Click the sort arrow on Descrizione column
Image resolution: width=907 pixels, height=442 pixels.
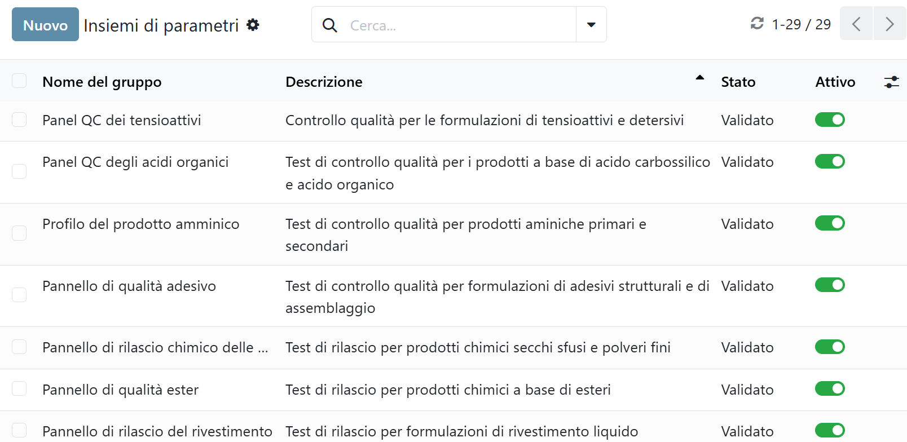(699, 78)
